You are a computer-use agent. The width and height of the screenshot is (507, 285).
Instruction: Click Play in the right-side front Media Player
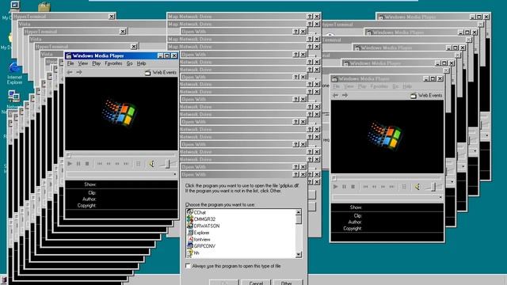pyautogui.click(x=335, y=187)
